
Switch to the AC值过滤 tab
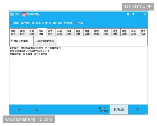tap(60, 32)
